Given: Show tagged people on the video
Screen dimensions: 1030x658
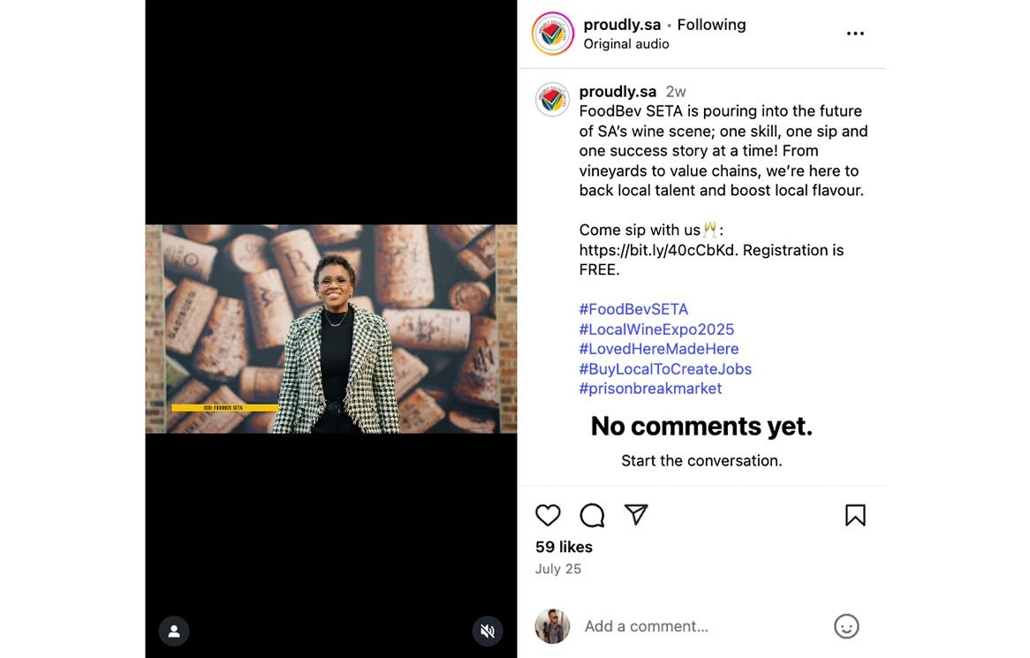Looking at the screenshot, I should tap(174, 631).
